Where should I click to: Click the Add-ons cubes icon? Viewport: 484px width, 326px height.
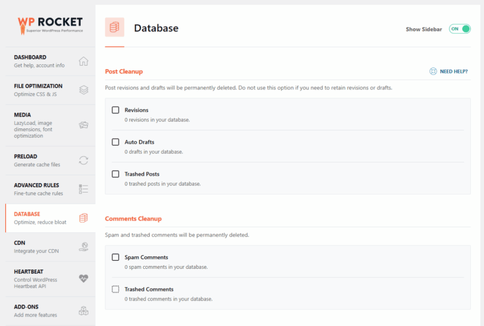tap(84, 311)
